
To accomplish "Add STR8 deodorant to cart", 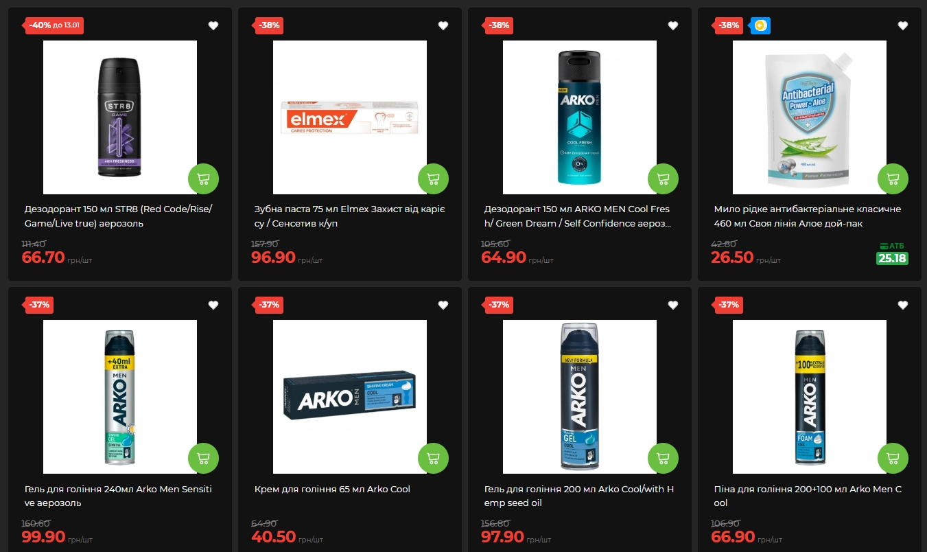I will point(203,179).
